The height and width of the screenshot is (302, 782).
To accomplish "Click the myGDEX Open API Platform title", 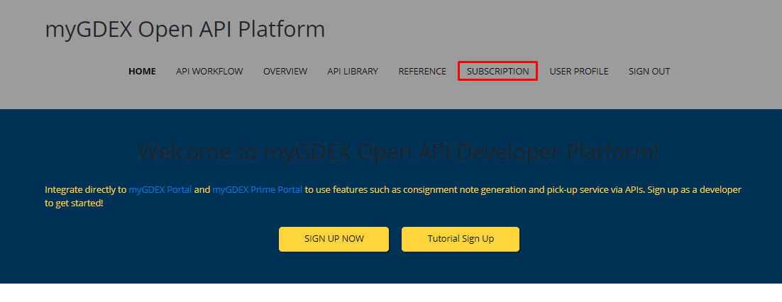I will [x=185, y=29].
